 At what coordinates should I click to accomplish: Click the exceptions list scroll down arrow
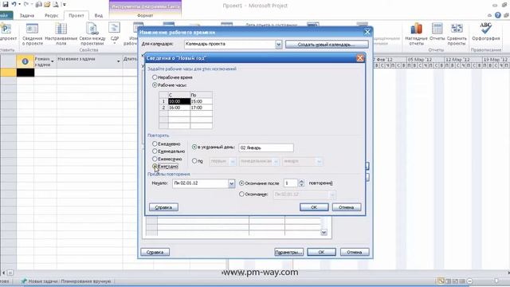[324, 232]
